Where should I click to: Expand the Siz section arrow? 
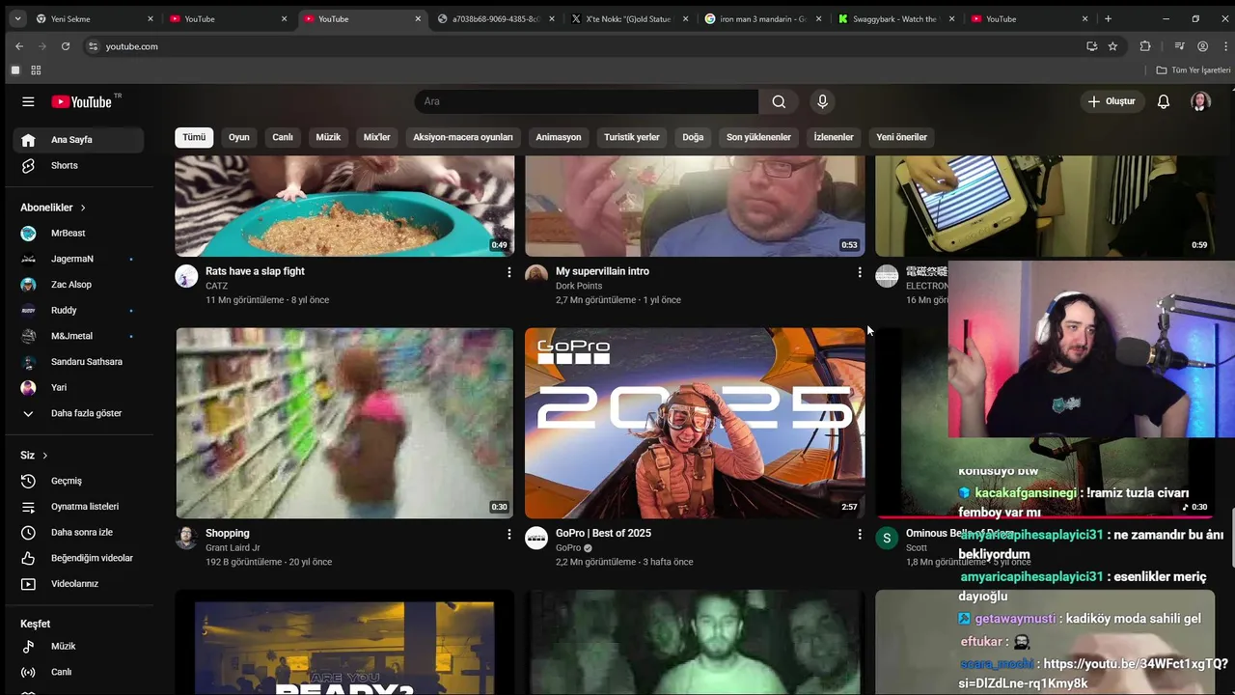pyautogui.click(x=44, y=456)
